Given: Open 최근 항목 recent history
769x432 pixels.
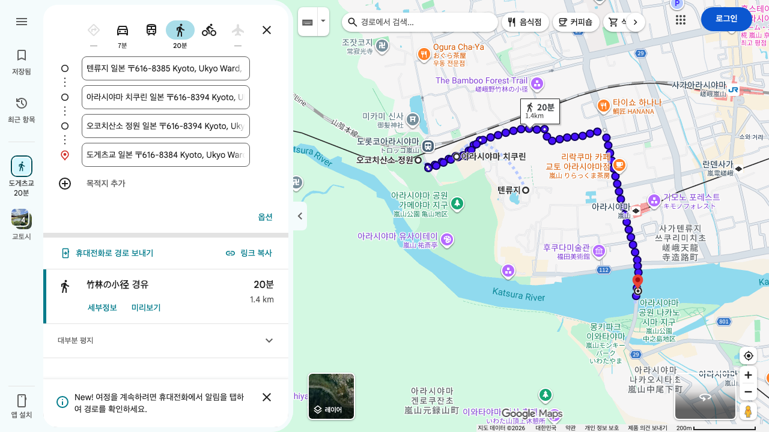Looking at the screenshot, I should coord(22,110).
